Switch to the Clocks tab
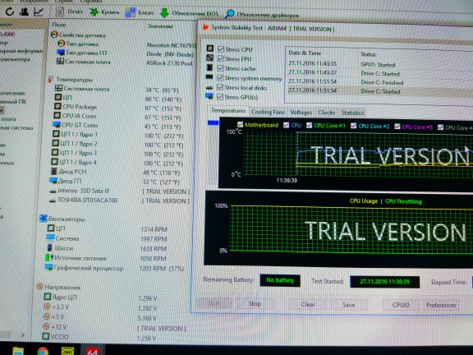 [x=326, y=113]
